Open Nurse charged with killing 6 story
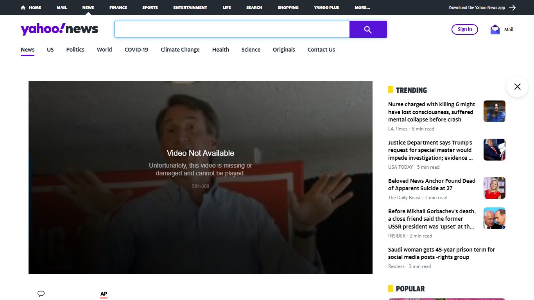Image resolution: width=534 pixels, height=300 pixels. pos(432,112)
